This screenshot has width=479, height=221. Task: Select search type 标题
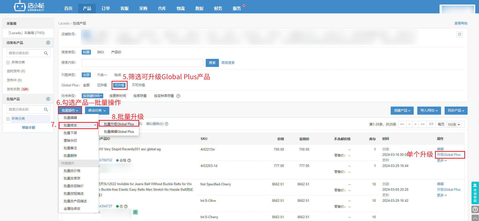click(x=86, y=52)
